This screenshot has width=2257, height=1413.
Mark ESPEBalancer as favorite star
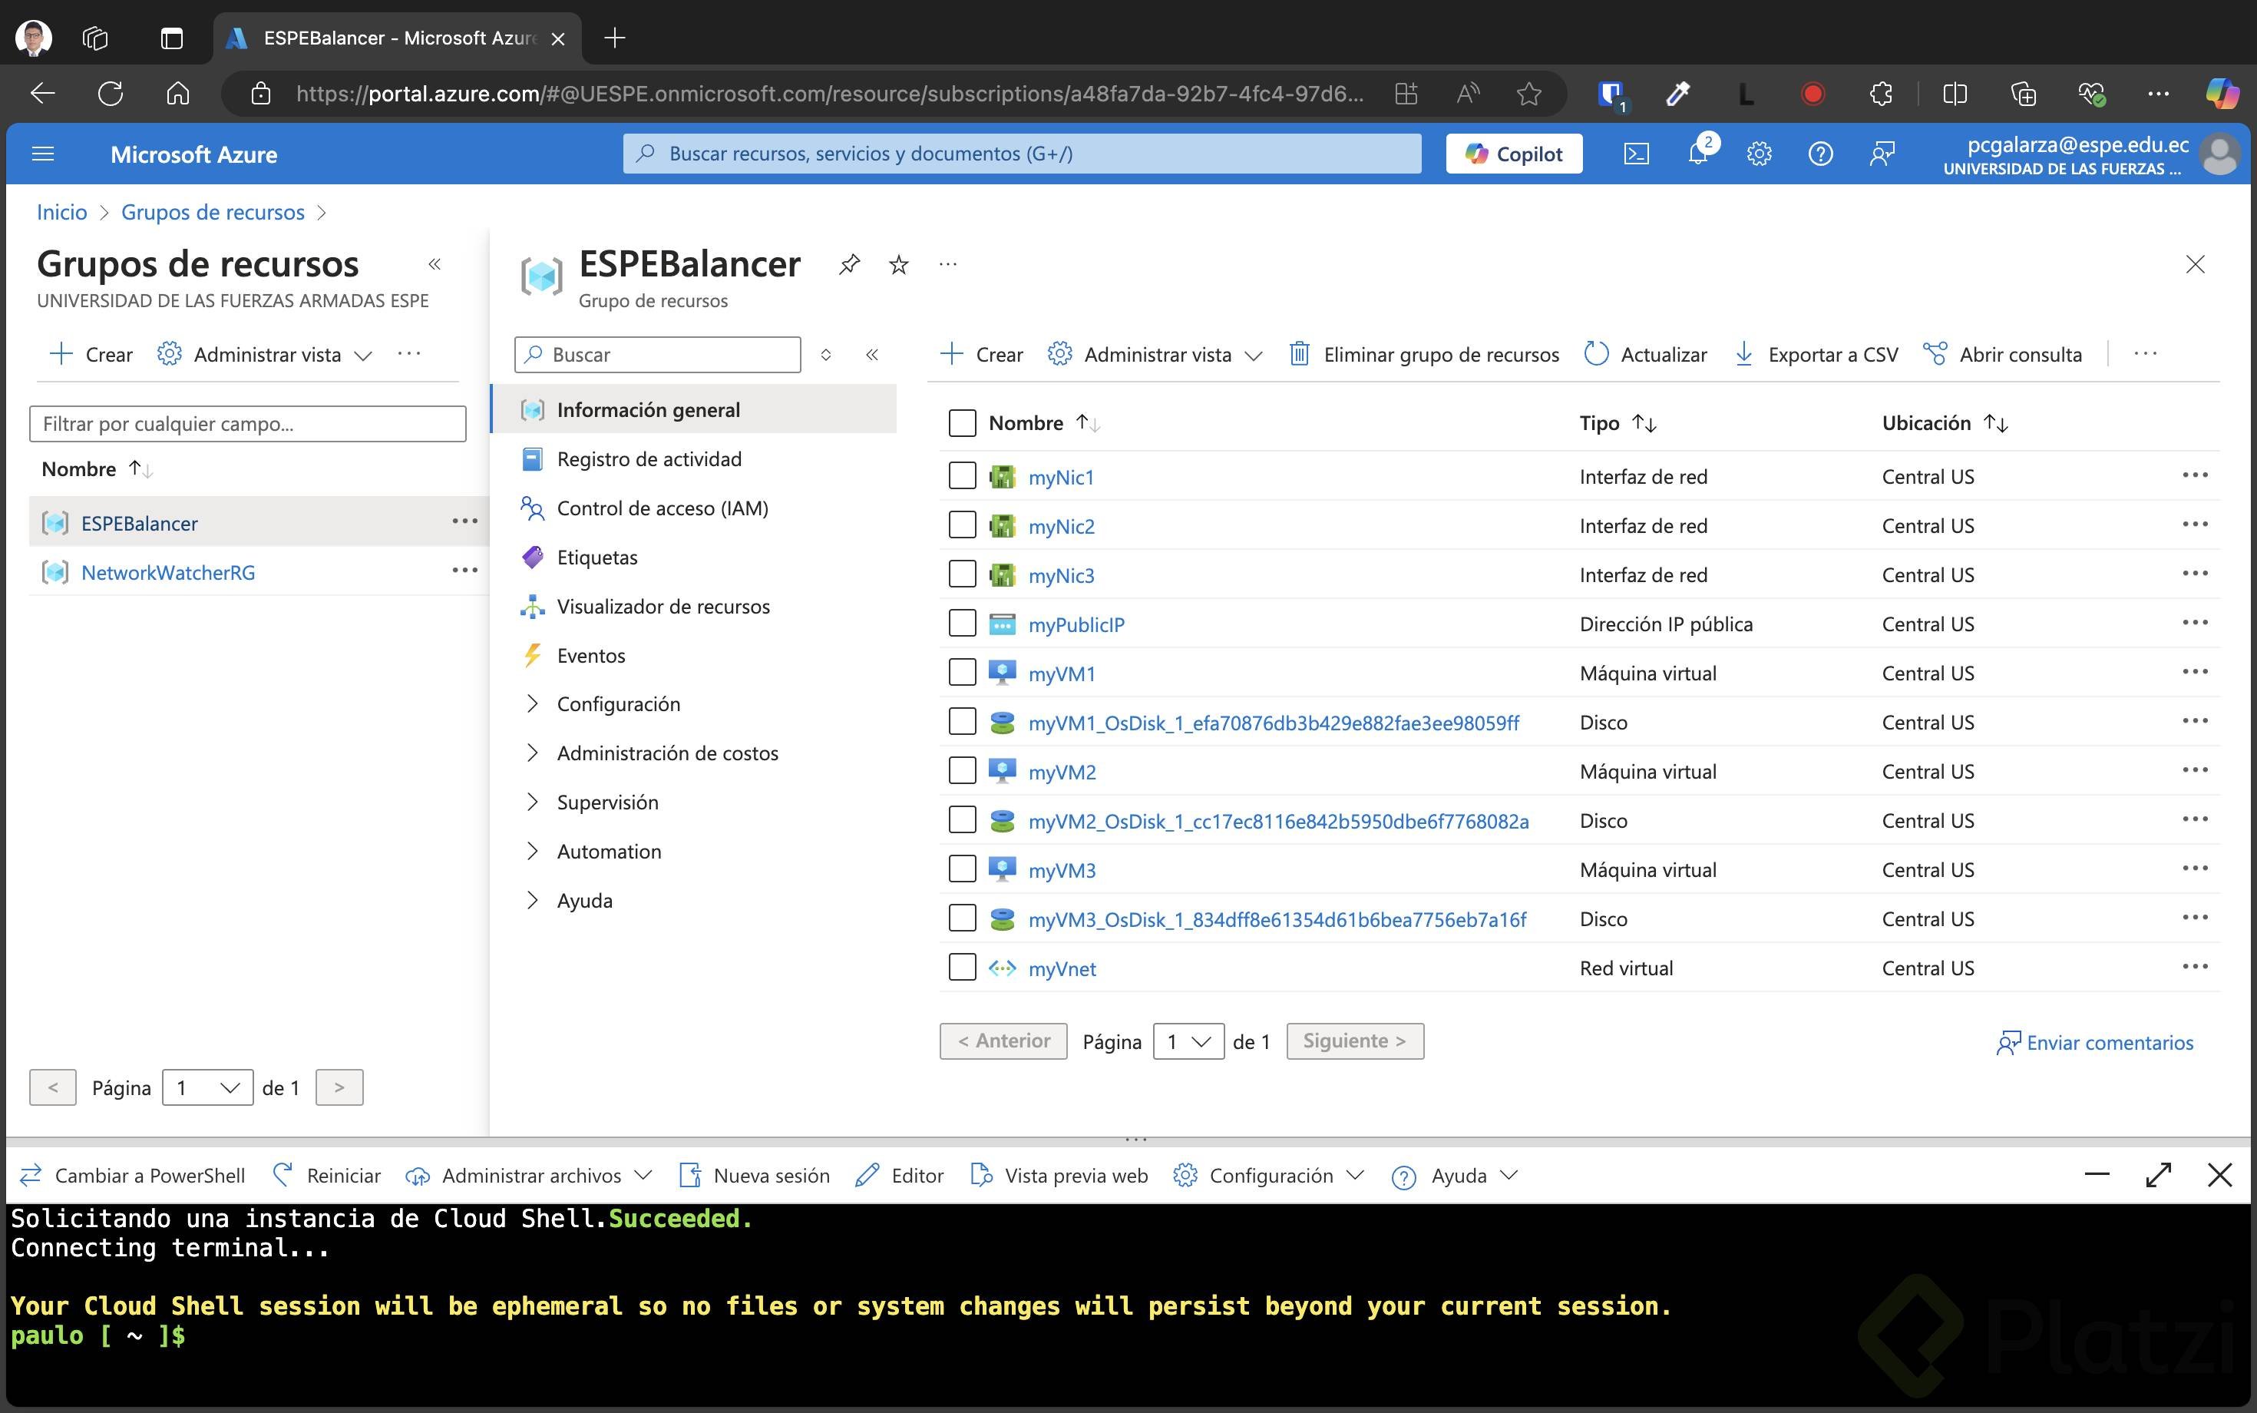pyautogui.click(x=899, y=264)
